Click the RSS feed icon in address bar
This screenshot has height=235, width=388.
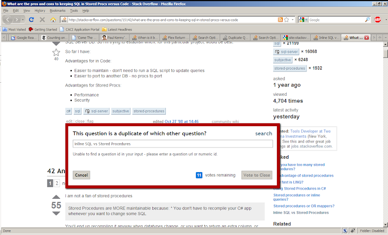[x=280, y=20]
